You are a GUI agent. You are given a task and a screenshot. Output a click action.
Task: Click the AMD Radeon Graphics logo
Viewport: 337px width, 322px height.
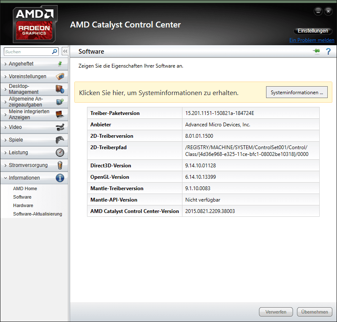click(35, 25)
